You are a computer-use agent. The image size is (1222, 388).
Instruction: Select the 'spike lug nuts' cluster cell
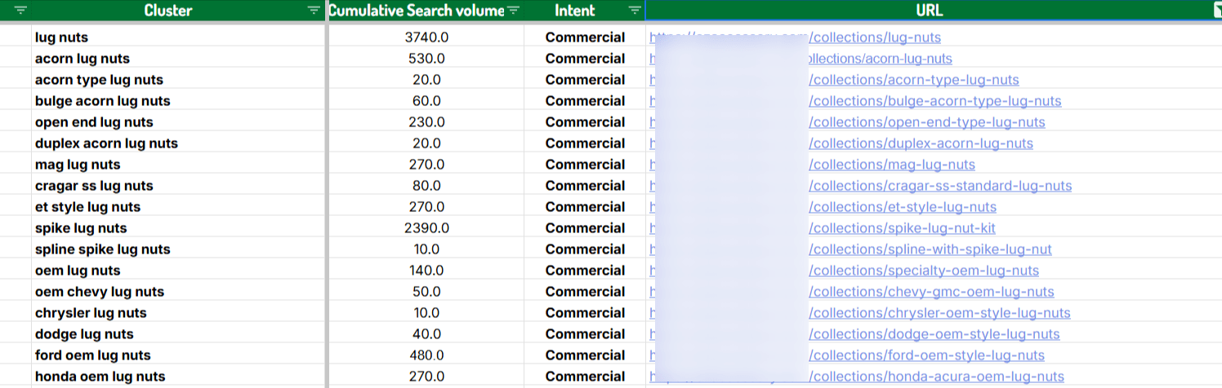point(81,228)
